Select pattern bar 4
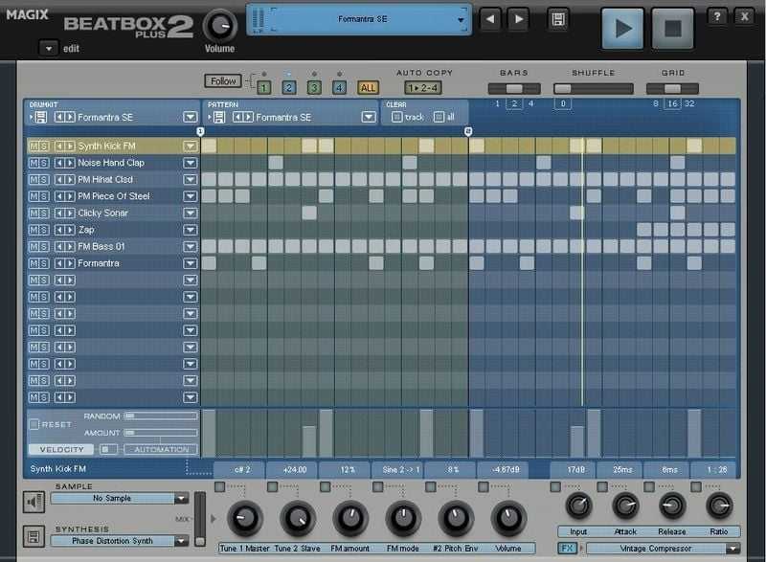766x562 pixels. pos(339,88)
